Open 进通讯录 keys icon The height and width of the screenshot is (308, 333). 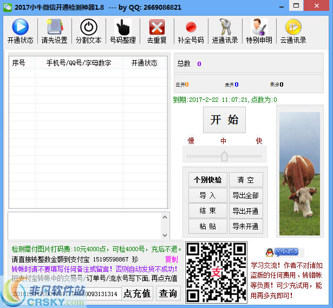tap(225, 27)
